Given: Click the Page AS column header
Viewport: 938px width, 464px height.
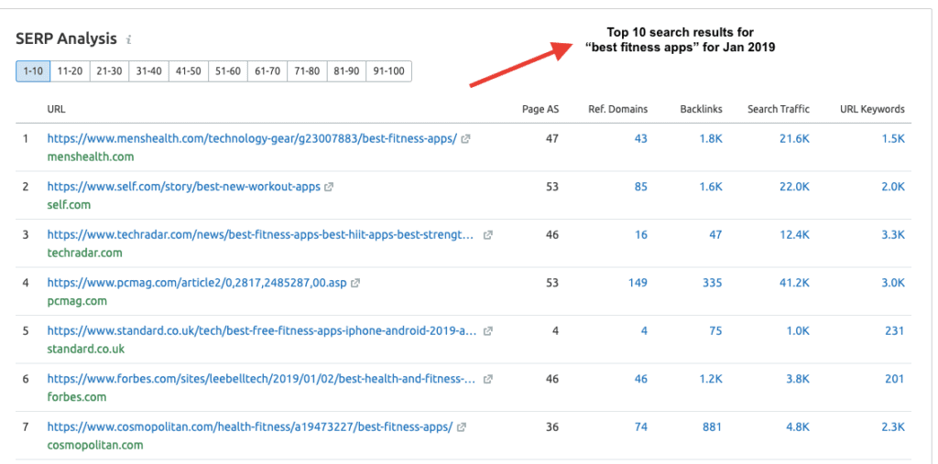Looking at the screenshot, I should coord(540,109).
